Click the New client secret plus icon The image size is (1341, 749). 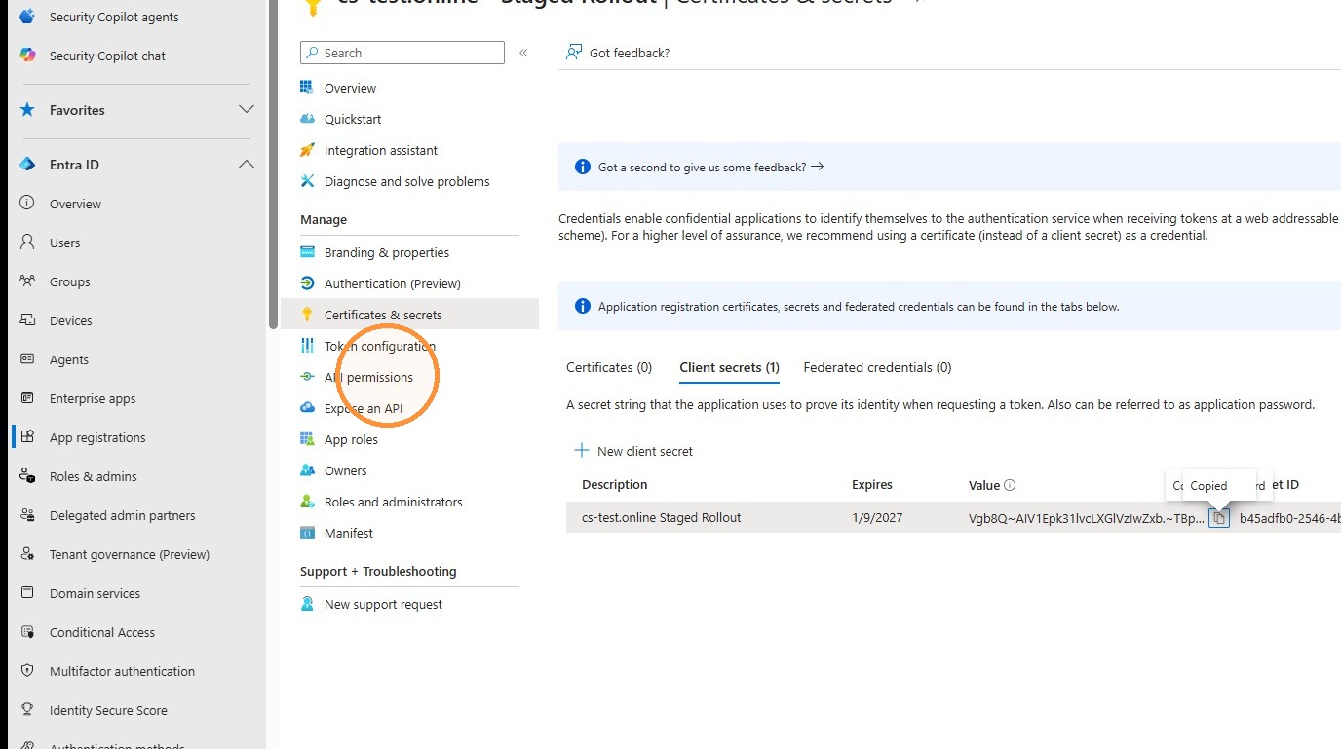tap(582, 450)
